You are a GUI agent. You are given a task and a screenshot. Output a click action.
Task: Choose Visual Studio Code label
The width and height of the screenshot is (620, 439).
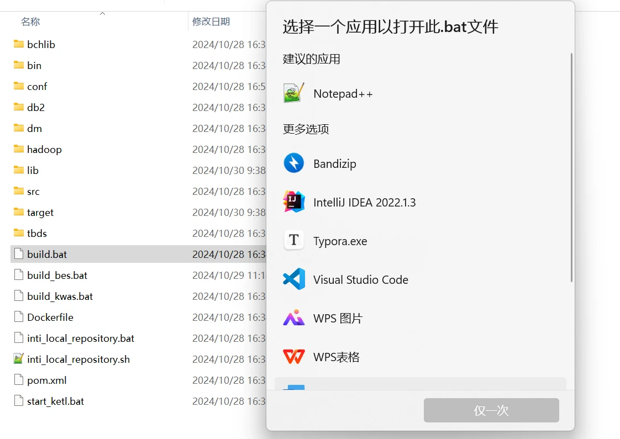tap(361, 280)
